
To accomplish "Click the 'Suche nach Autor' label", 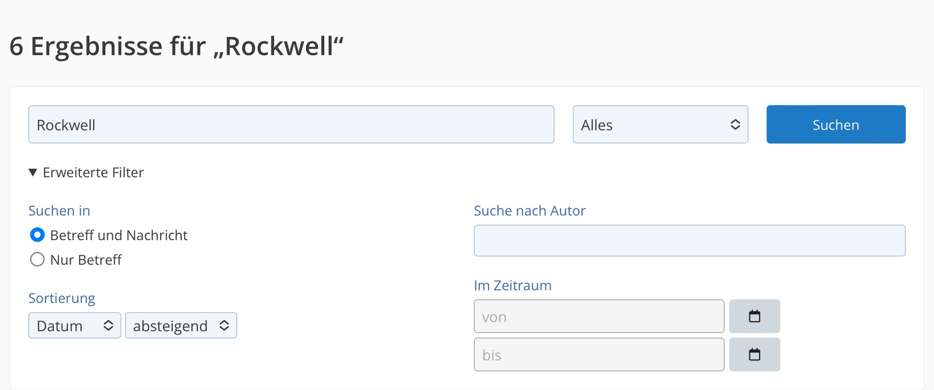I will (x=529, y=211).
